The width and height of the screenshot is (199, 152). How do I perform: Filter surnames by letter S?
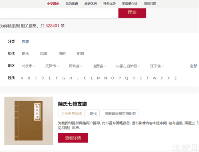coord(141,78)
